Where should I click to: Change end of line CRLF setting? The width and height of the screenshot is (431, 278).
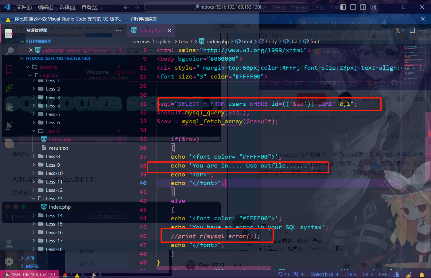tap(367, 275)
